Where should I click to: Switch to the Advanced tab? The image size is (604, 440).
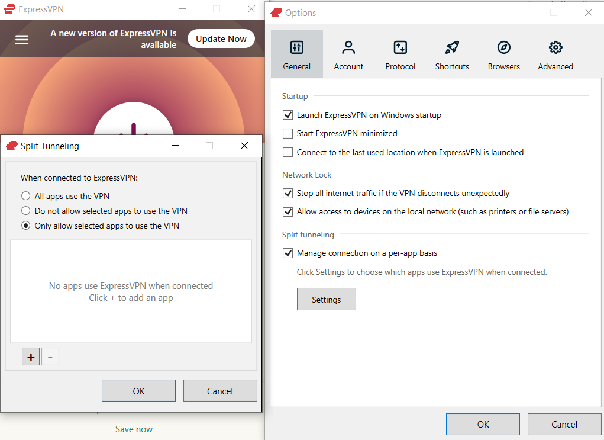coord(555,54)
